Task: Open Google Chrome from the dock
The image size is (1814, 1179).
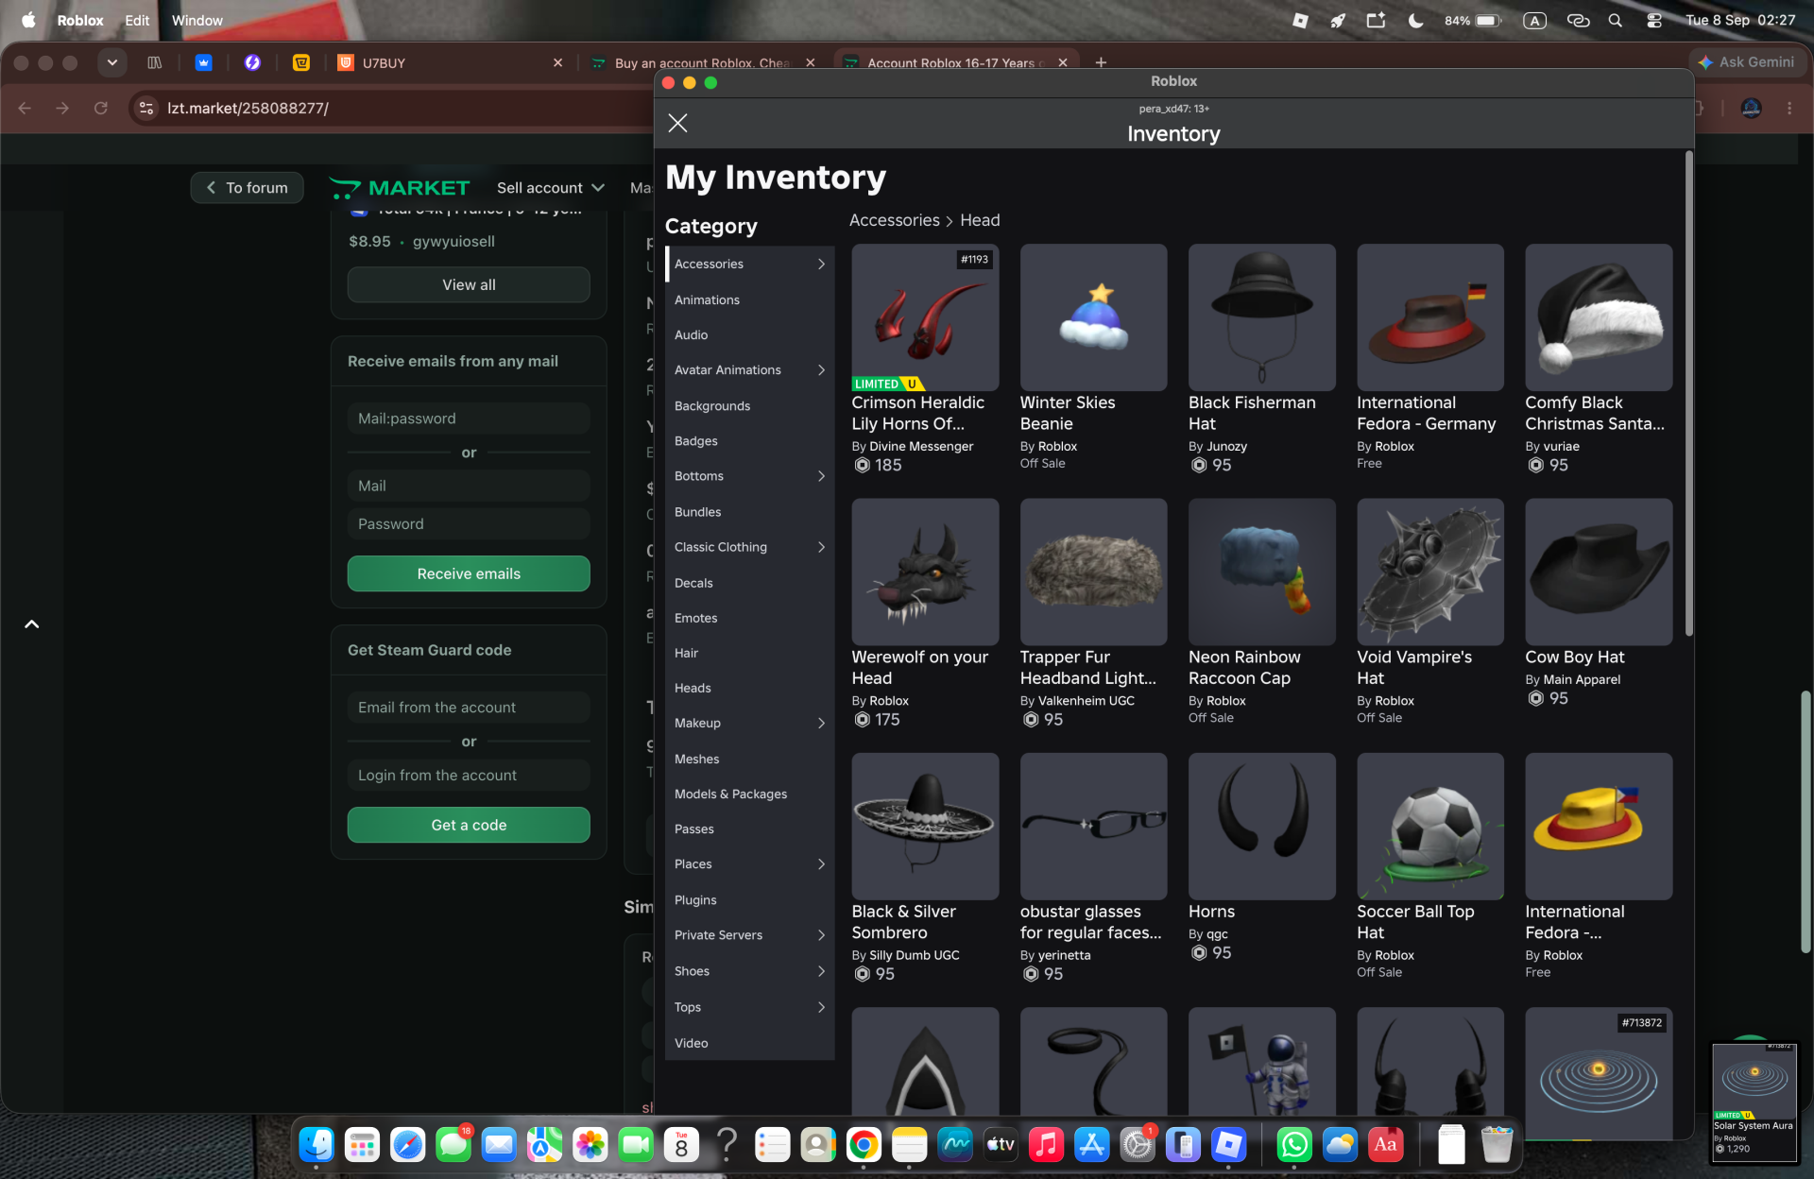Action: [864, 1145]
